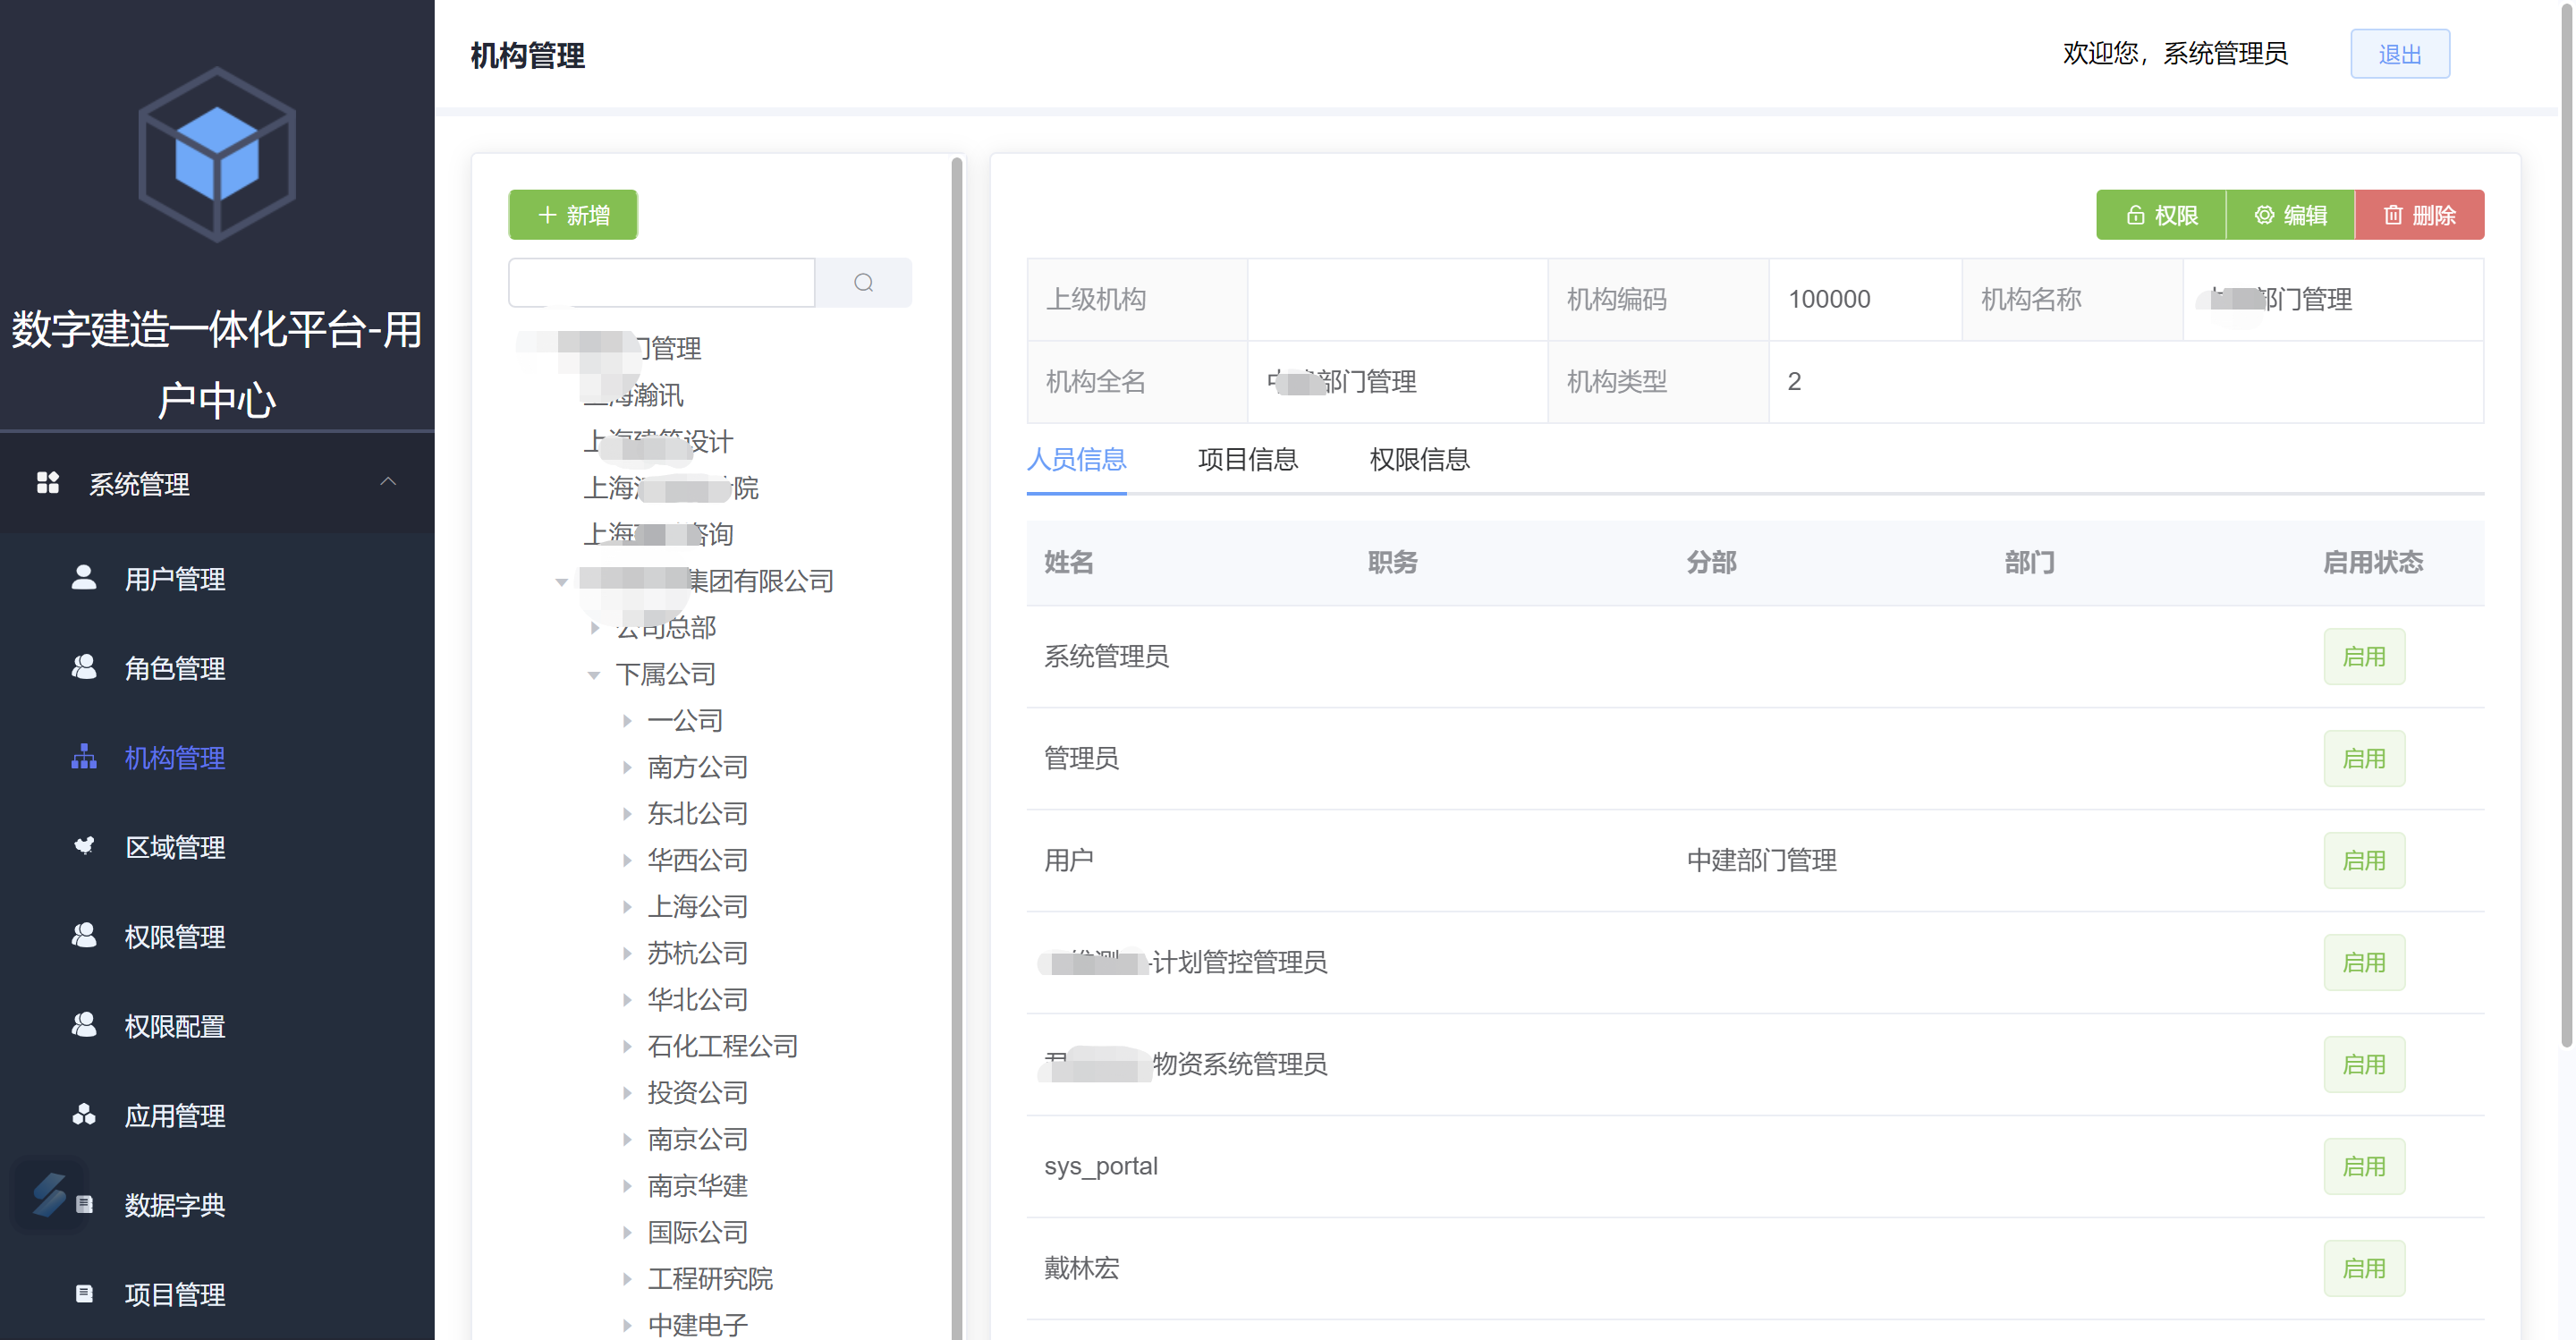Click 启用 status for 戴林宏 row
The width and height of the screenshot is (2576, 1340).
(x=2364, y=1269)
